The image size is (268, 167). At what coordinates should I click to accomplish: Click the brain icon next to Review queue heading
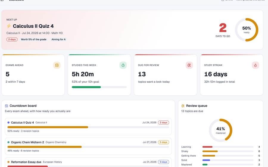(x=183, y=106)
